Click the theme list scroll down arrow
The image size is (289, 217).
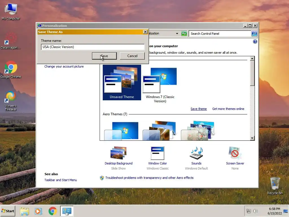coord(252,138)
